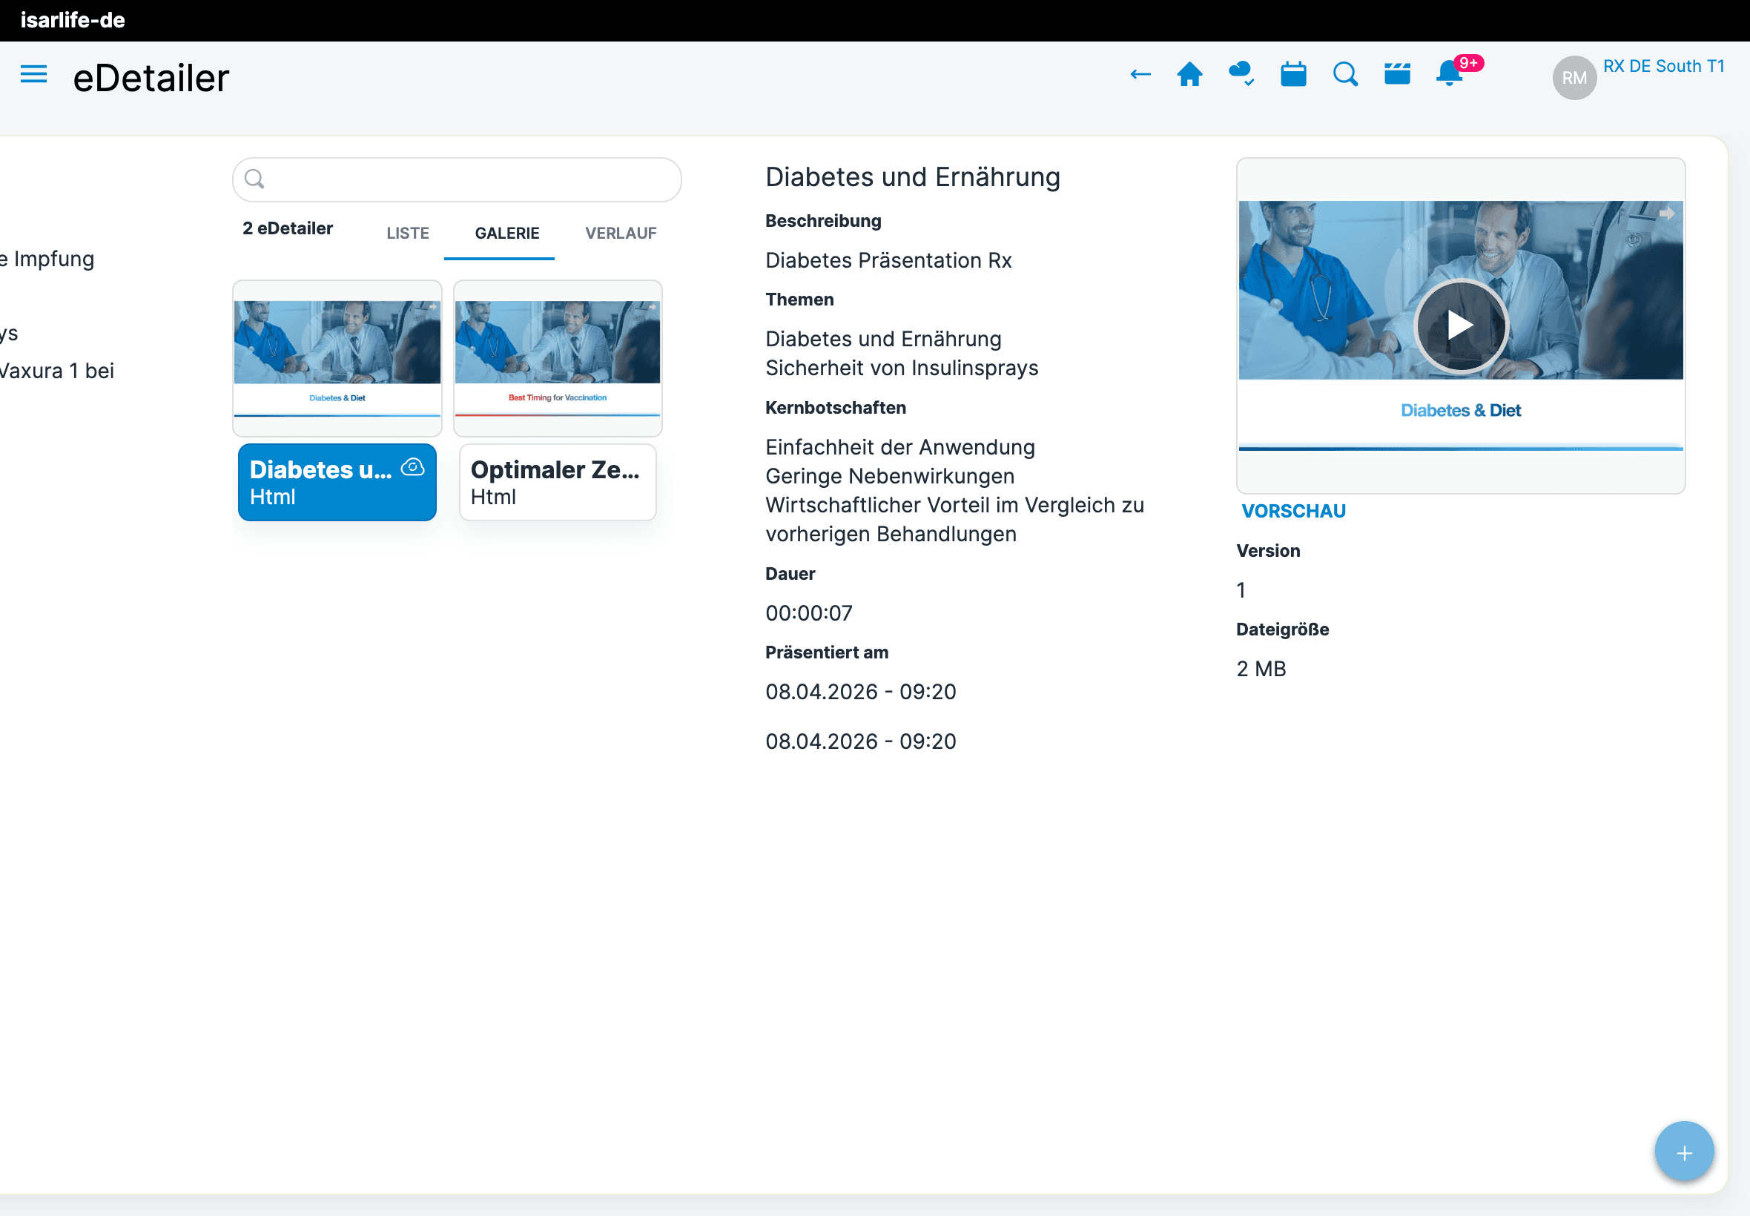Go to the home page icon
1750x1216 pixels.
pyautogui.click(x=1189, y=75)
